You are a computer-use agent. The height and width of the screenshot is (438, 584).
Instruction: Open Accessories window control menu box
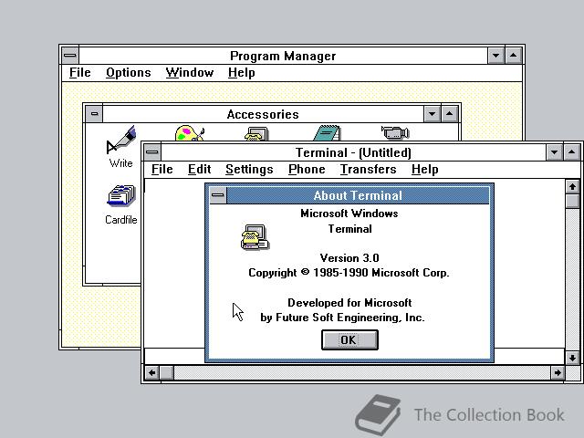[94, 114]
